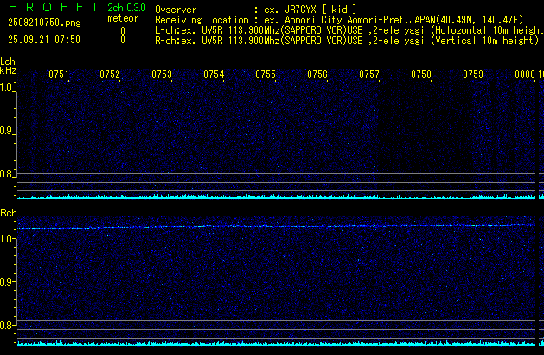Viewport: 544px width, 355px height.
Task: Jump to the 0800 time marker
Action: tap(525, 75)
